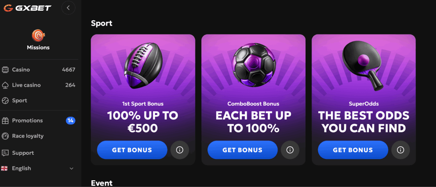436x187 pixels.
Task: Click the GXBET logo
Action: pos(27,8)
